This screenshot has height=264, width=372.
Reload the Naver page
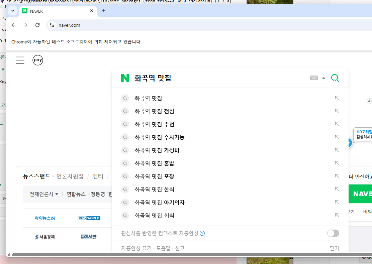pos(37,25)
